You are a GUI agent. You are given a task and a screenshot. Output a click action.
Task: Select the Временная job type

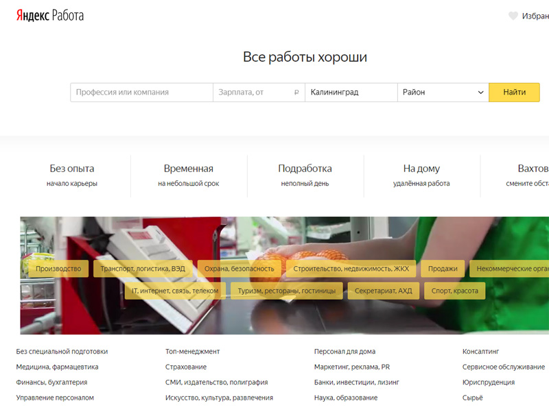click(x=189, y=175)
